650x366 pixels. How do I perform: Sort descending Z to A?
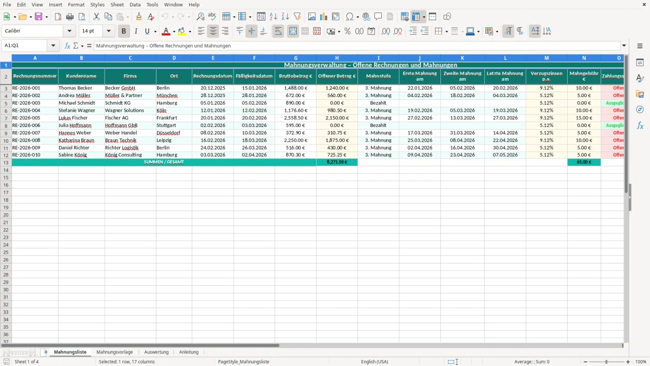coord(285,17)
